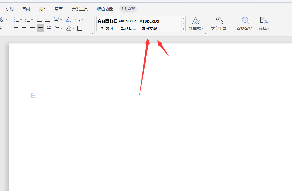Click the line spacing icon
This screenshot has width=292, height=191.
[x=57, y=28]
